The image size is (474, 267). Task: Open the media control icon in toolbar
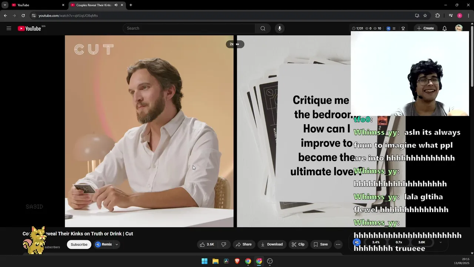click(451, 16)
